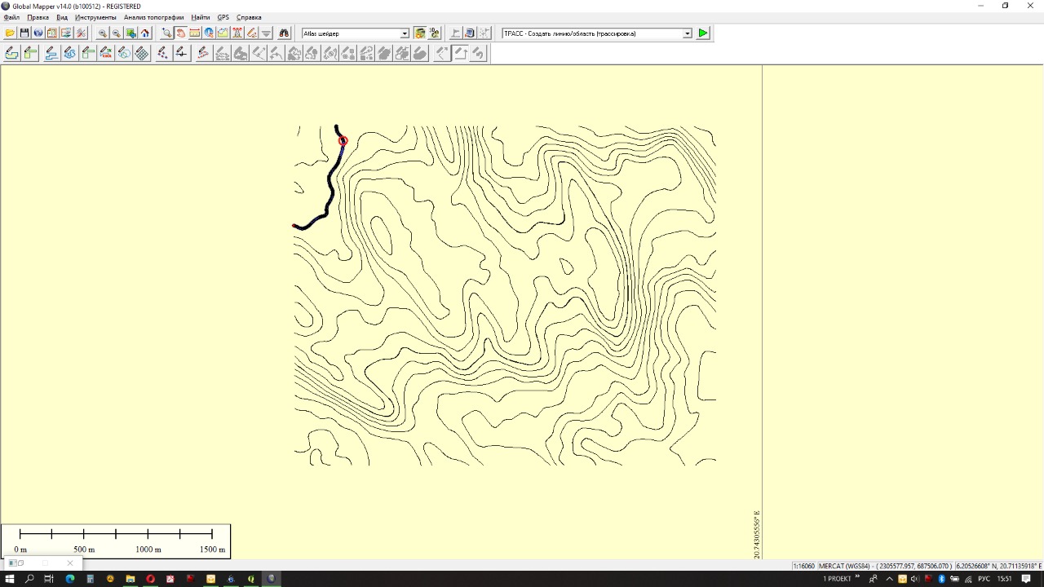The image size is (1044, 587).
Task: Select the Digitizer pencil tool
Action: click(x=251, y=33)
